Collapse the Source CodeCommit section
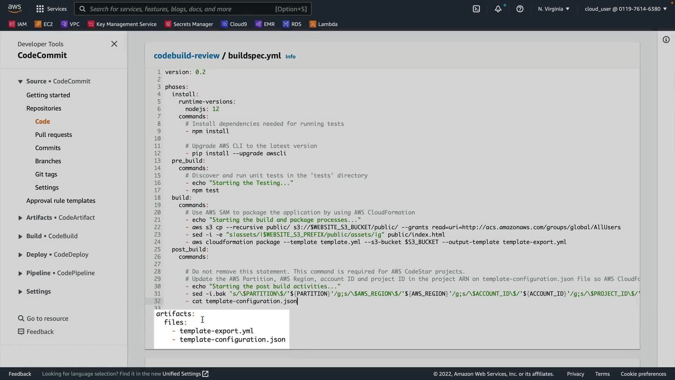675x380 pixels. [x=20, y=82]
